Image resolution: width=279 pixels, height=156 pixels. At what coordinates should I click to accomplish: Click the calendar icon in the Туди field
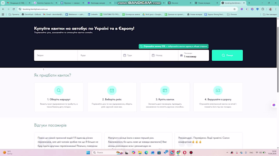[125, 55]
